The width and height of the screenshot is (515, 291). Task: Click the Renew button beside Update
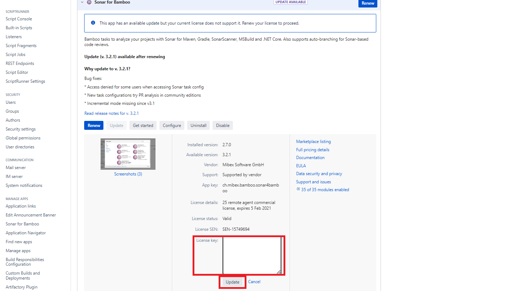[x=94, y=126]
